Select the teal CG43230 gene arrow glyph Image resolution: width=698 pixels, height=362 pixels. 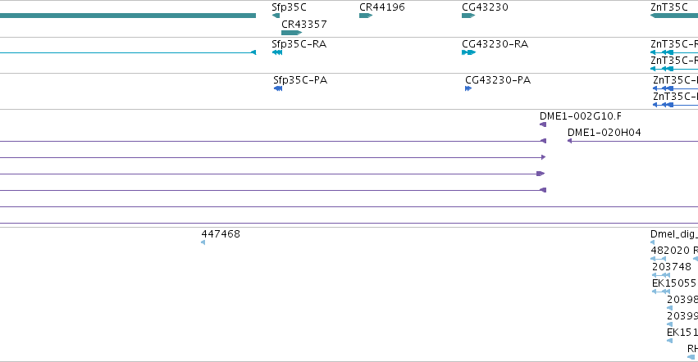coord(468,16)
